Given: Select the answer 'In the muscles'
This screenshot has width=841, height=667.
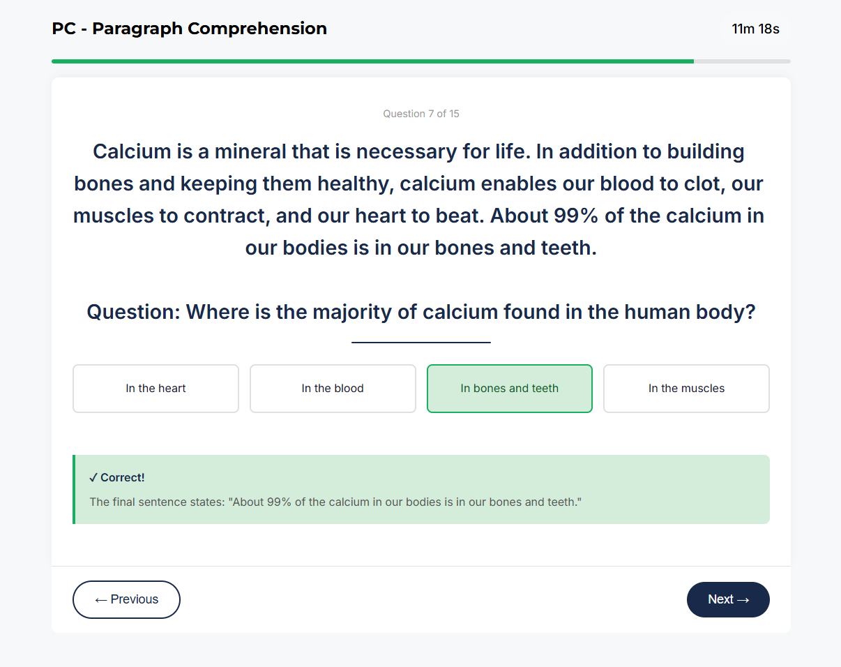Looking at the screenshot, I should click(x=685, y=389).
